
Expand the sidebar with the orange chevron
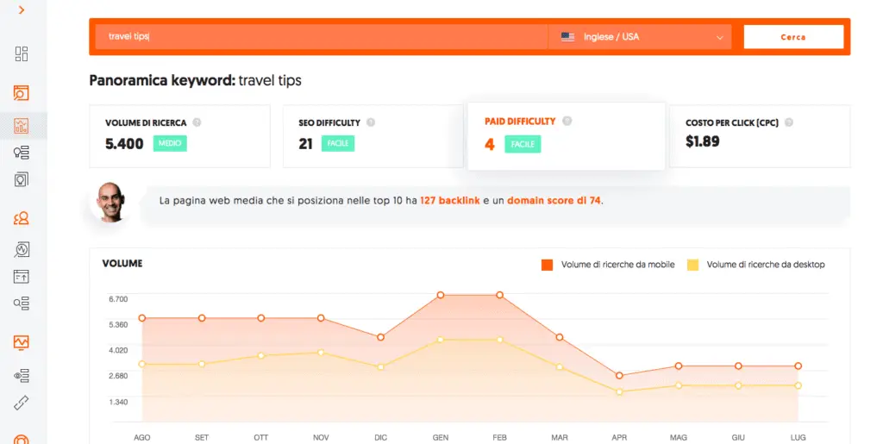[22, 10]
